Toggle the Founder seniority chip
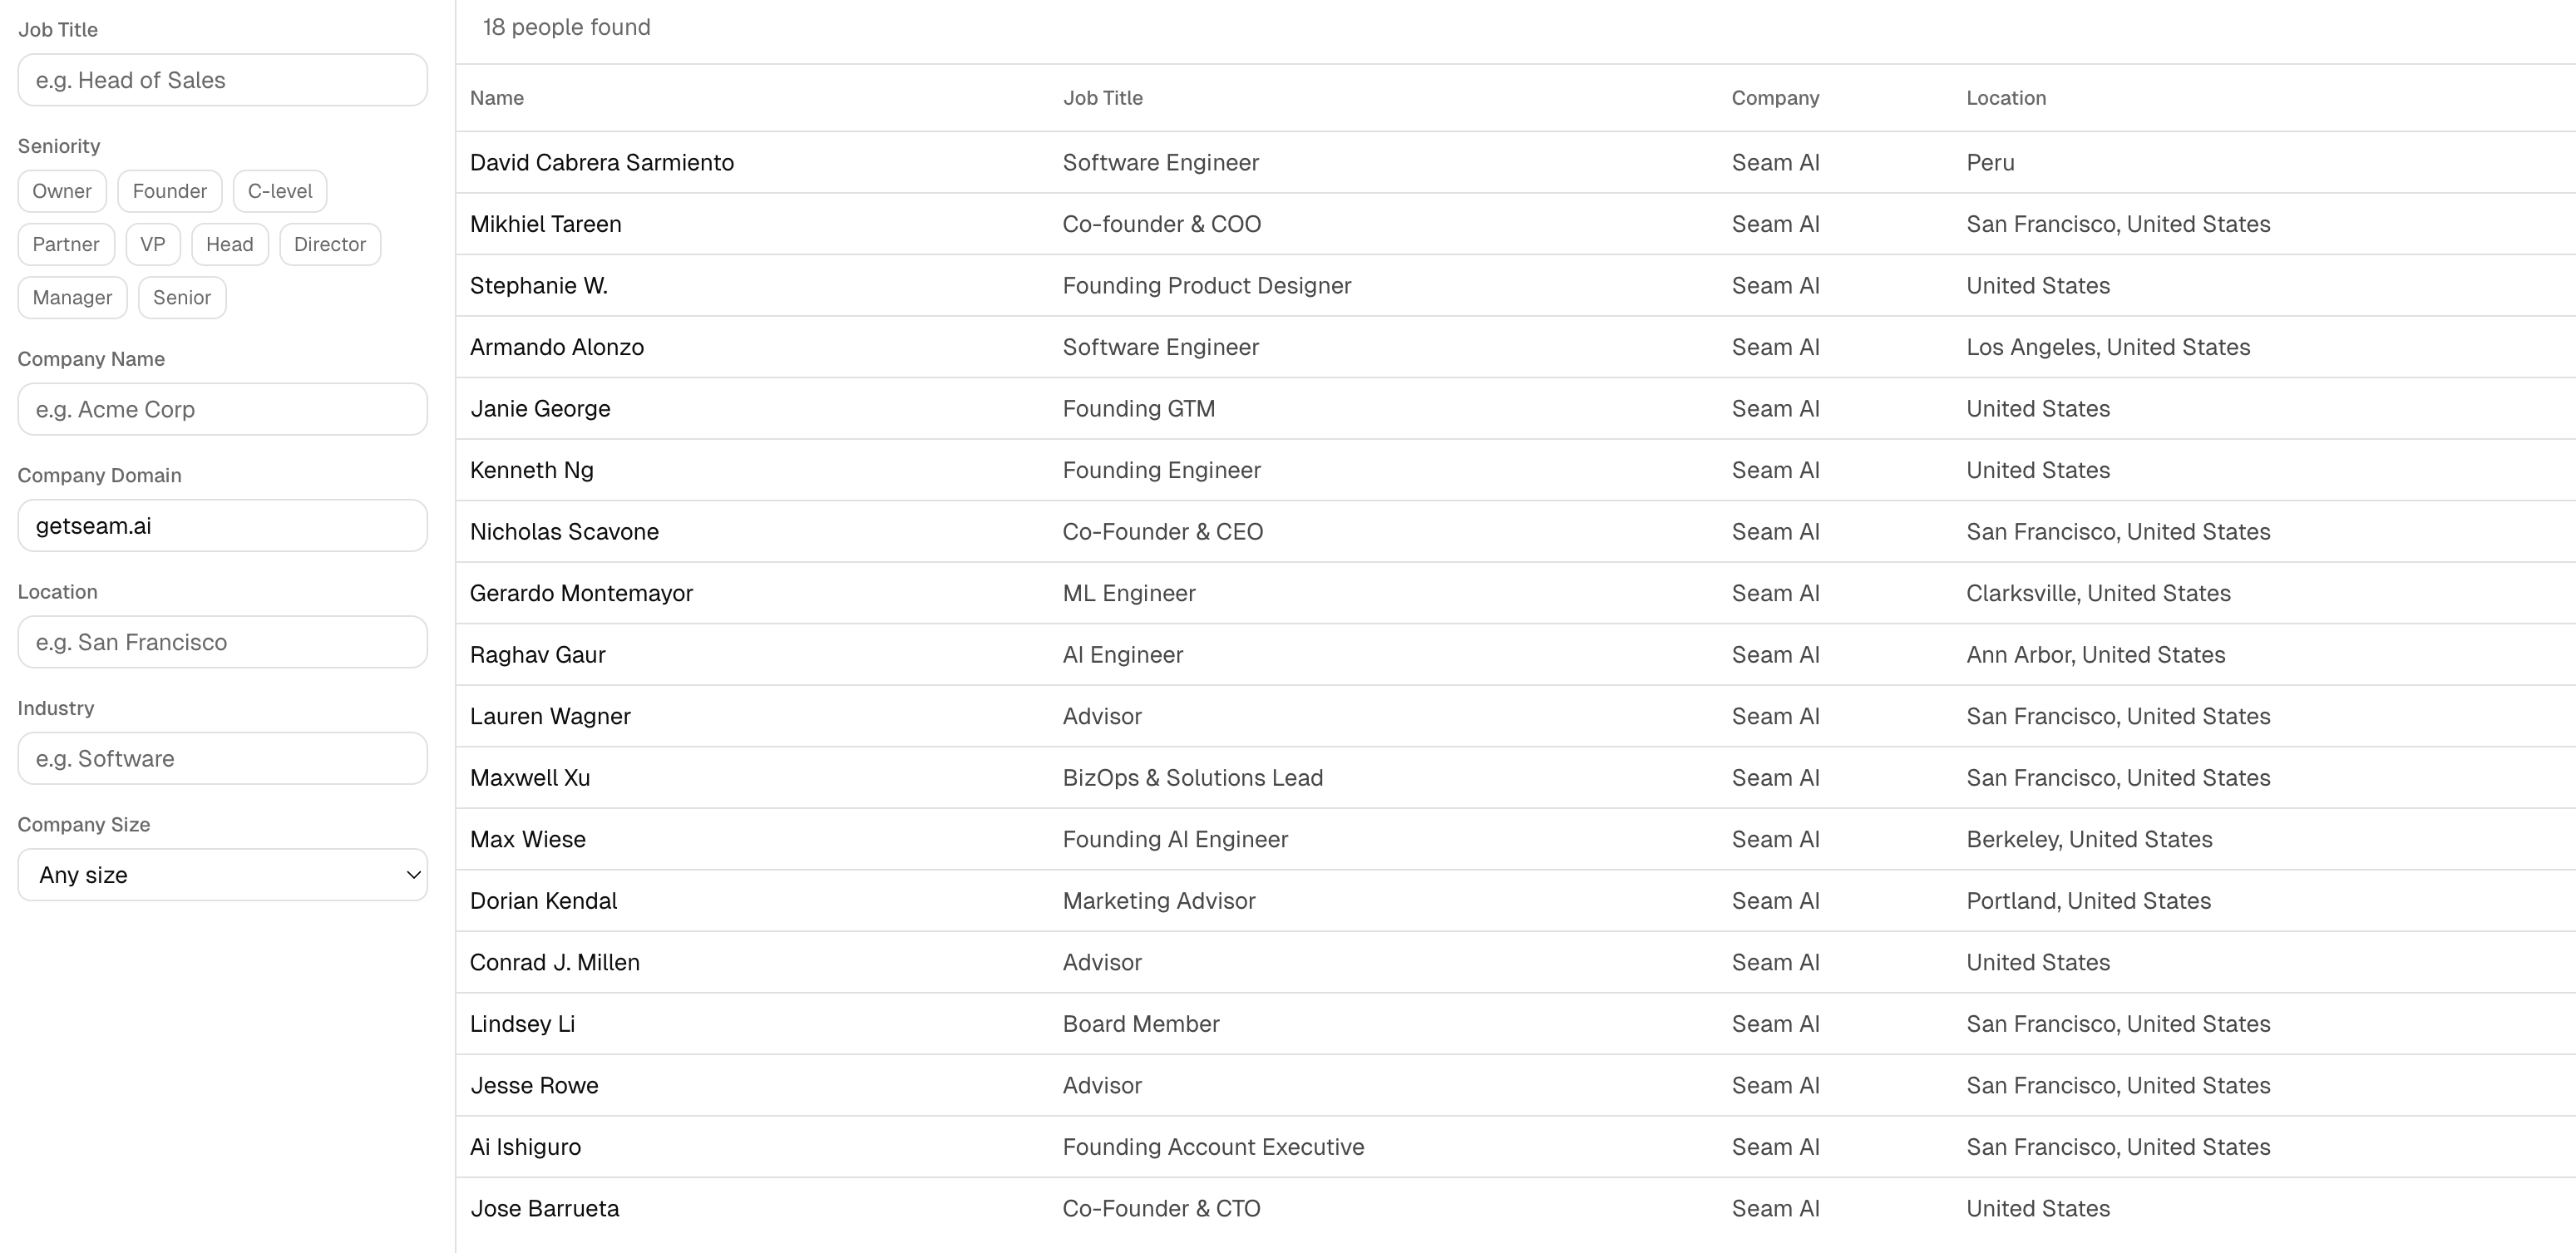2576x1253 pixels. pyautogui.click(x=169, y=191)
